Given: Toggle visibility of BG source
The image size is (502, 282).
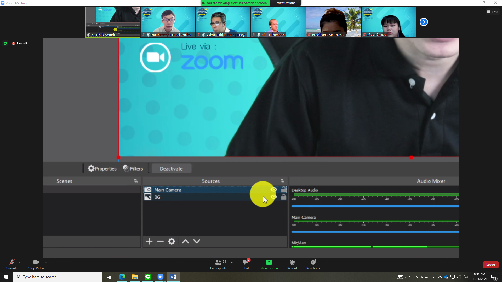Looking at the screenshot, I should (x=274, y=197).
